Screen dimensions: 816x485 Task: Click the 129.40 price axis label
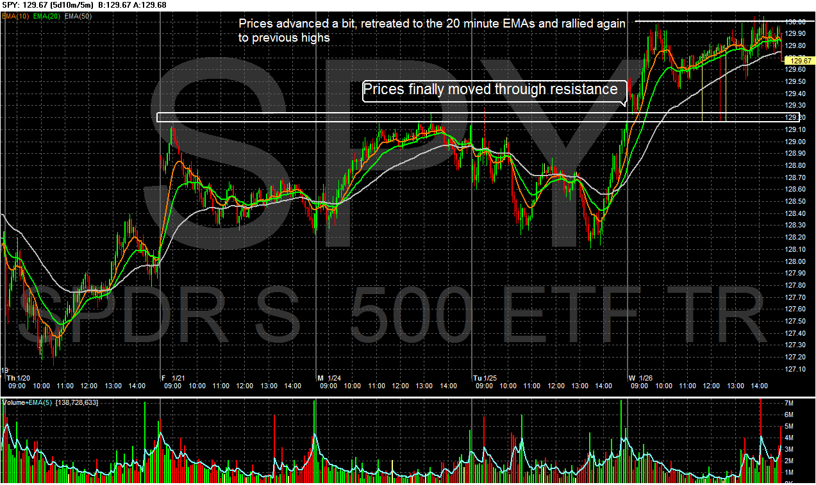click(x=795, y=94)
